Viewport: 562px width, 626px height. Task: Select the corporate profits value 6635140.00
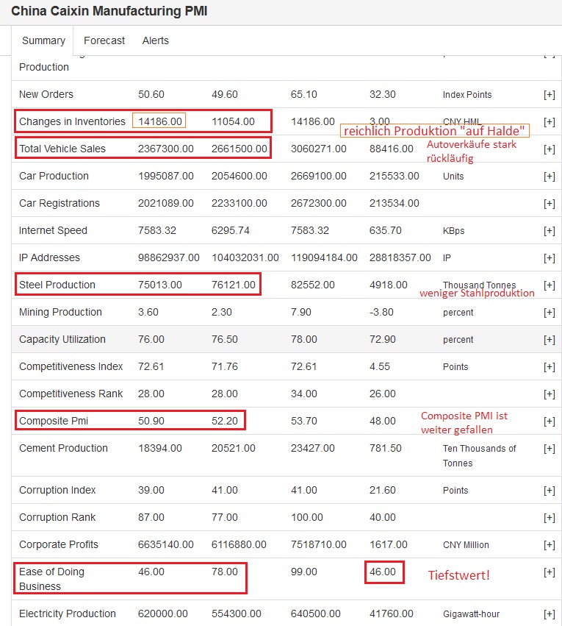pos(166,544)
